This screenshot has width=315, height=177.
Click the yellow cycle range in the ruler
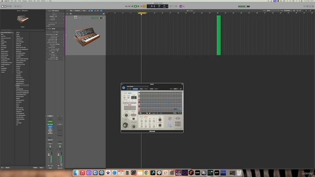[x=142, y=13]
